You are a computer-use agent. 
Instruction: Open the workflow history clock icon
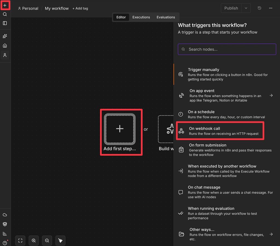click(x=259, y=8)
